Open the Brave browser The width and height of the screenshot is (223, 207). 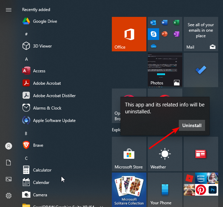point(33,145)
